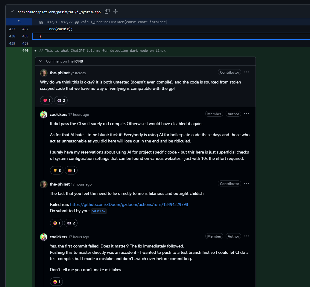Open coelckers avatar on the AI hate reply
This screenshot has width=310, height=287.
(44, 115)
